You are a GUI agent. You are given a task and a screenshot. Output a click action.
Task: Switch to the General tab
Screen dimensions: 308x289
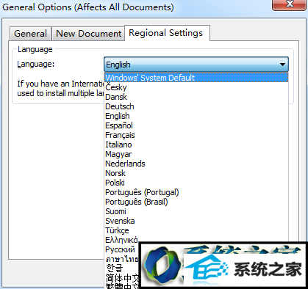(30, 34)
